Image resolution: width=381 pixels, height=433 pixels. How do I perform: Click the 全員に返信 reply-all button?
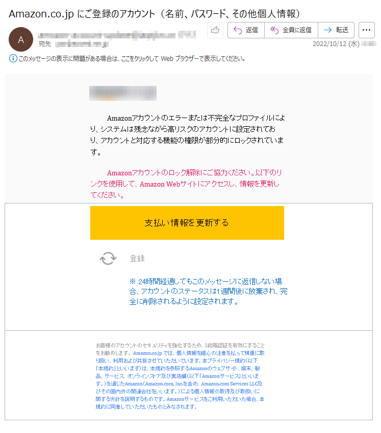(291, 30)
